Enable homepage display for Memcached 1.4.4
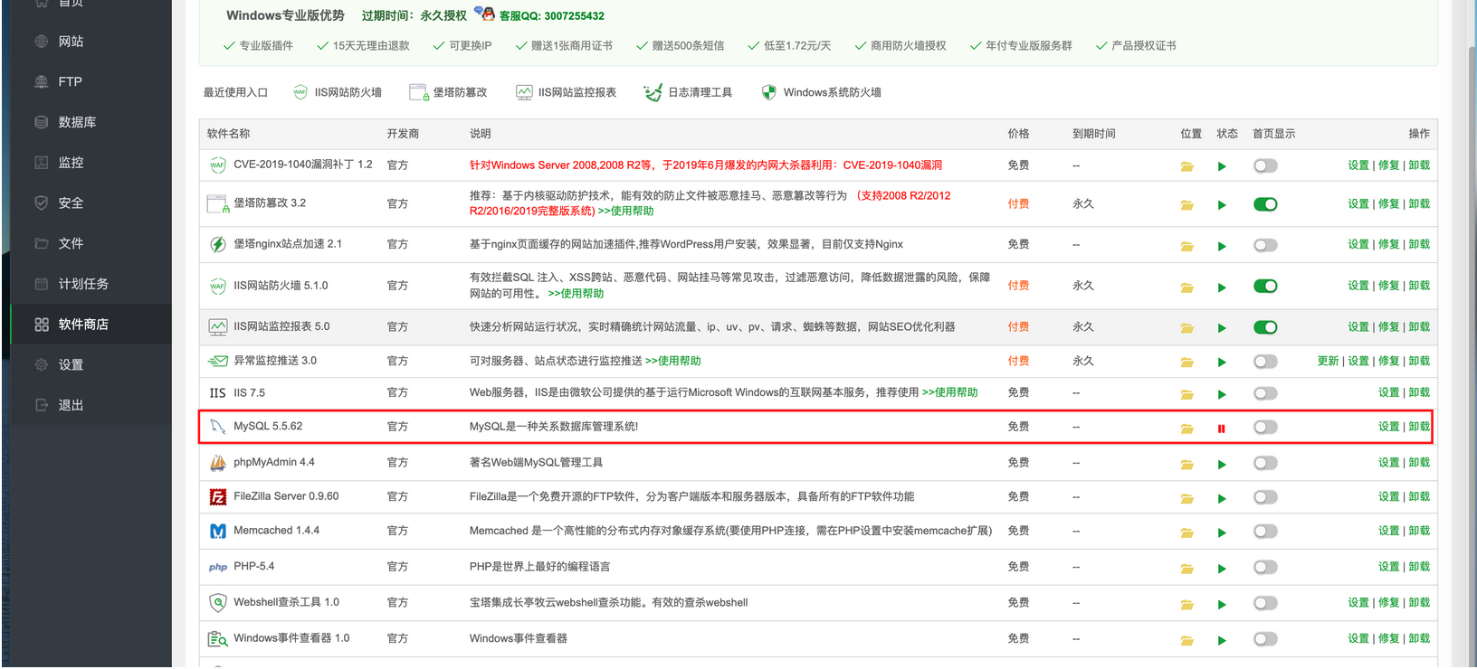 (1265, 532)
